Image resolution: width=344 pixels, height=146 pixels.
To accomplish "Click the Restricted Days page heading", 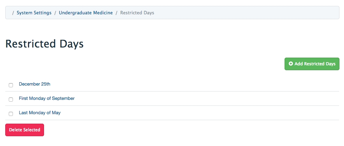I will [44, 44].
